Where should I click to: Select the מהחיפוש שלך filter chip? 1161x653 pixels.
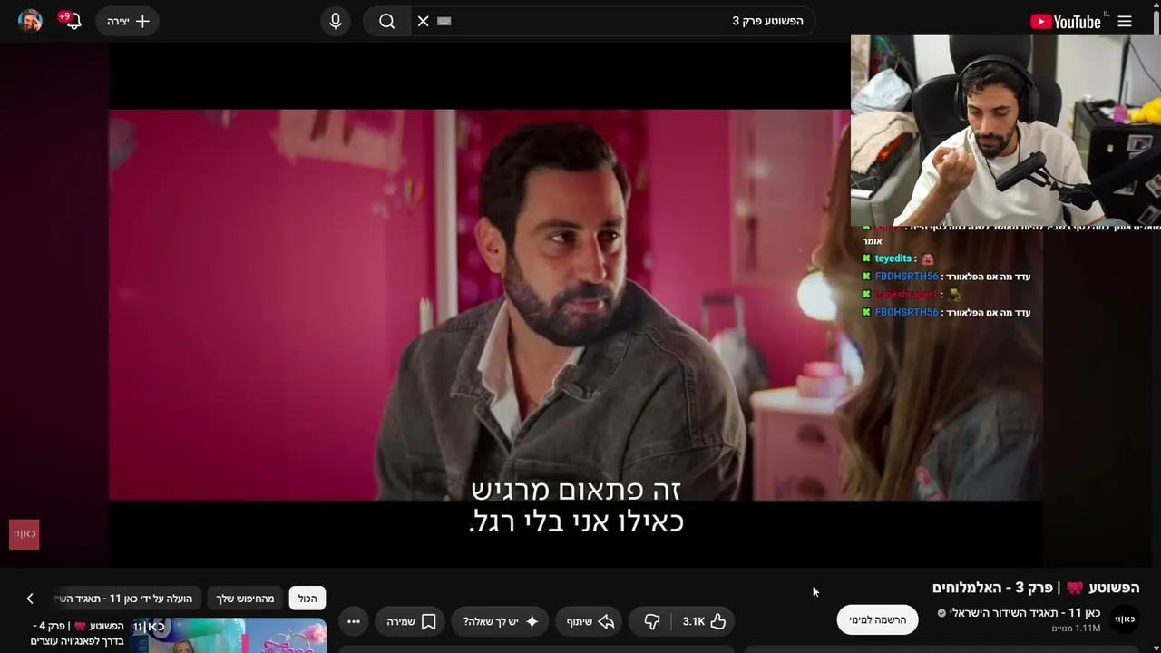pos(245,599)
